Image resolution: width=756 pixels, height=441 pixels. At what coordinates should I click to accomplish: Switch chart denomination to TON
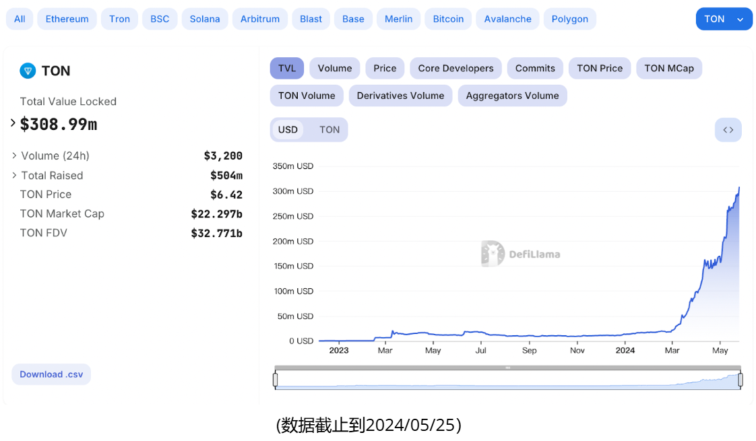pyautogui.click(x=329, y=130)
